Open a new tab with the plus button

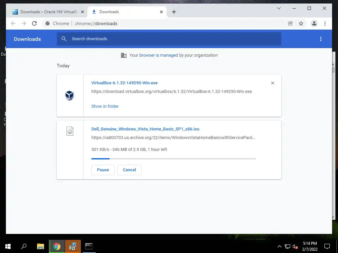coord(174,12)
